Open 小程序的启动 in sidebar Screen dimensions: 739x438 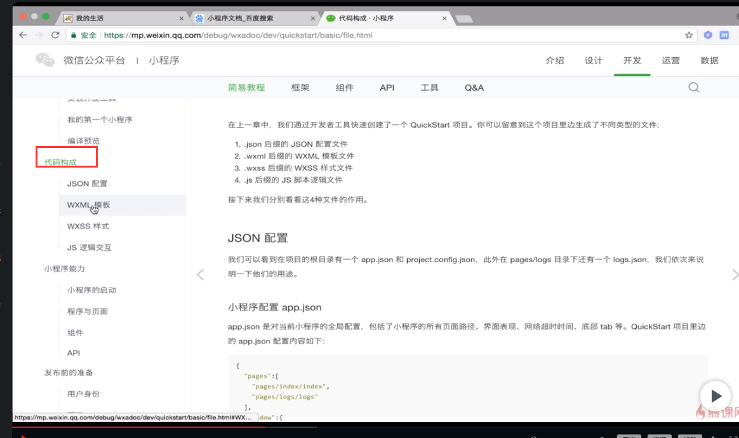click(x=91, y=290)
